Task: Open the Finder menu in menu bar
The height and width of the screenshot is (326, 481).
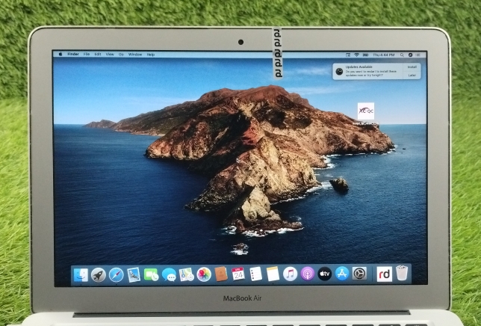Action: click(73, 54)
